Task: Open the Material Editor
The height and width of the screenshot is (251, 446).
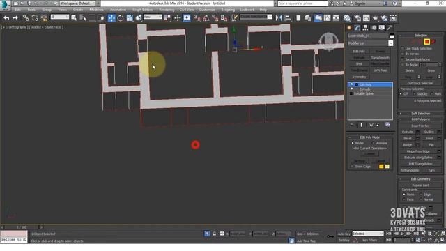Action: pos(347,18)
